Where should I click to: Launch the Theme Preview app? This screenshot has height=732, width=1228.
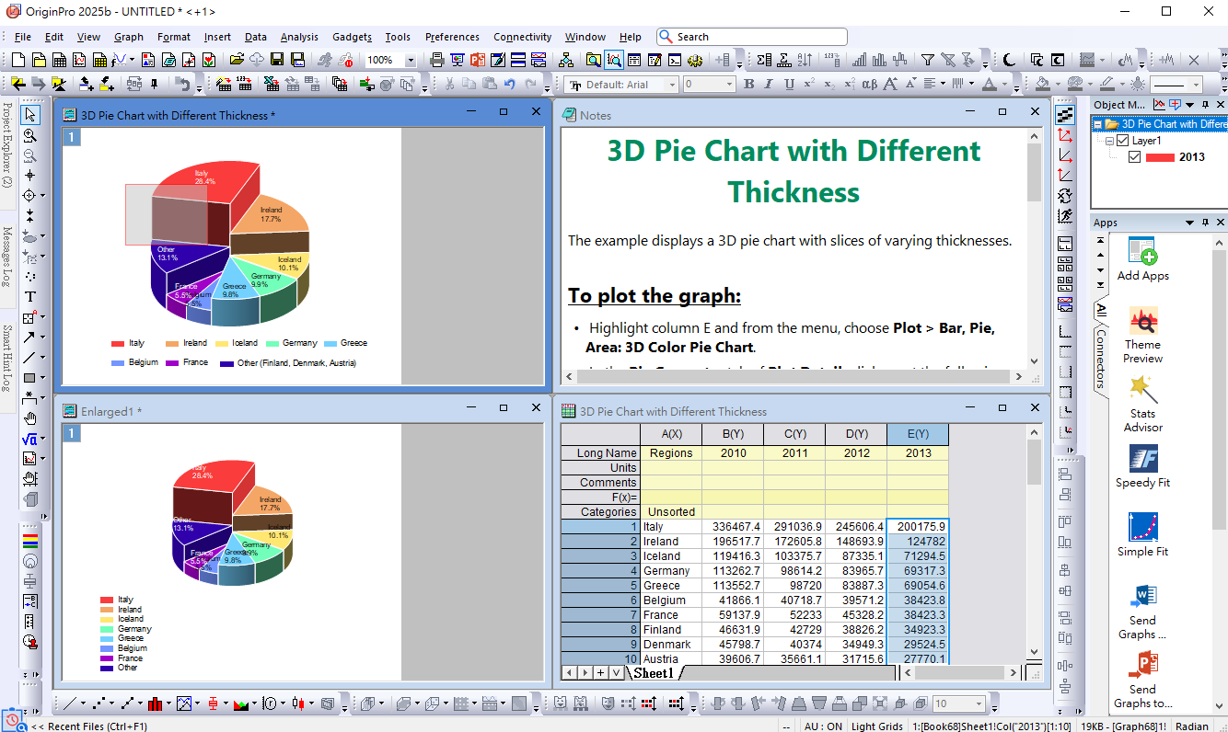(x=1142, y=335)
